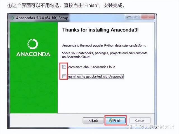Screen dimensions: 179x134
Task: Check the get started with Anaconda checkbox
Action: [x=64, y=76]
